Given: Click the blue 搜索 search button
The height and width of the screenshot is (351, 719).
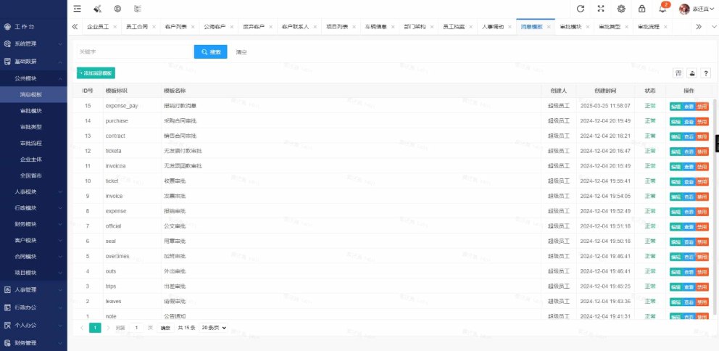Looking at the screenshot, I should 210,51.
